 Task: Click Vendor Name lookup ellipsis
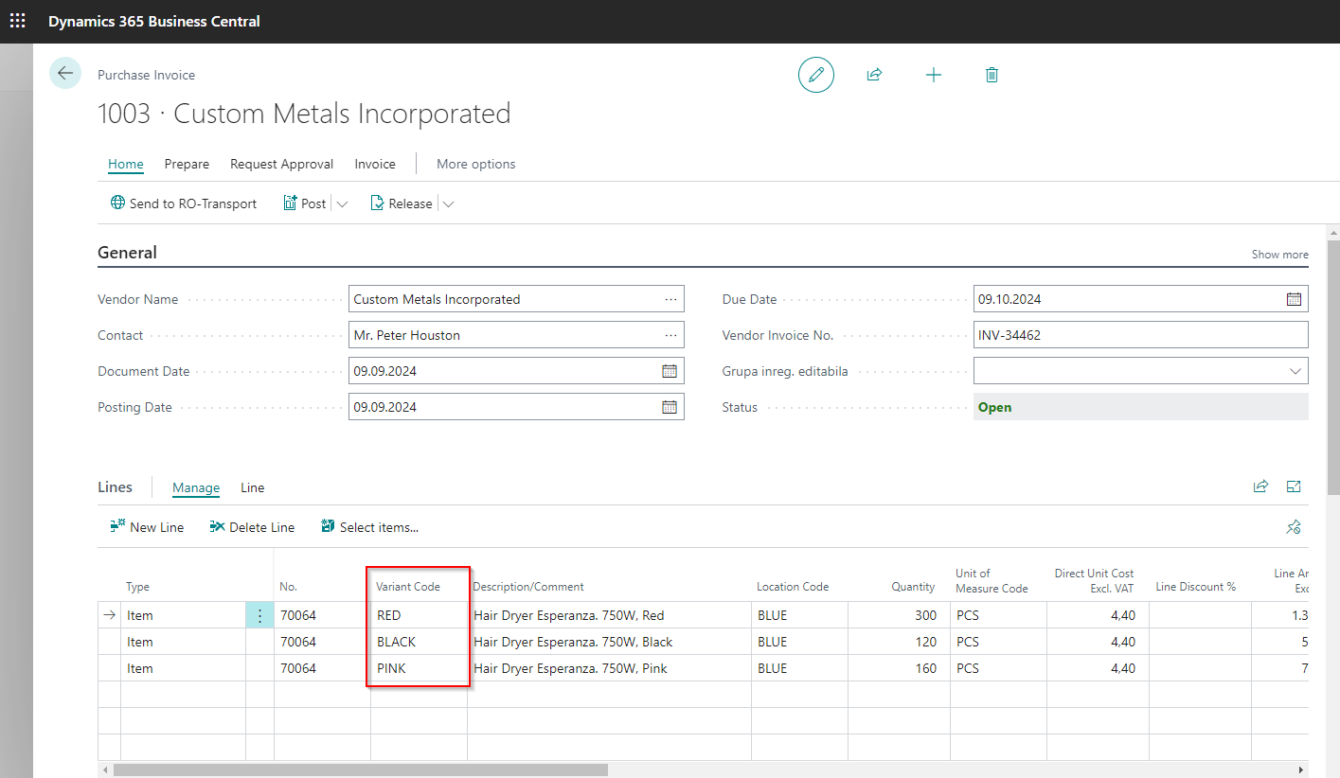click(670, 299)
